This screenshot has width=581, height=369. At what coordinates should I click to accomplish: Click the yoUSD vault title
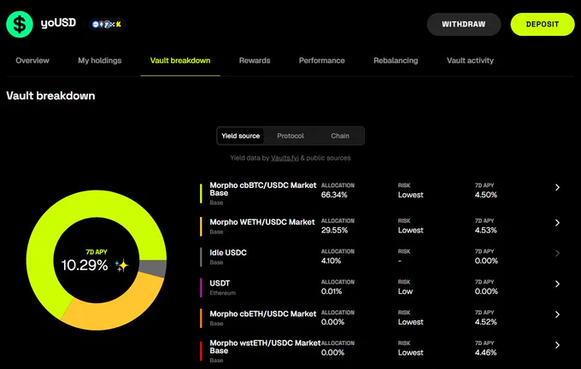(x=58, y=23)
